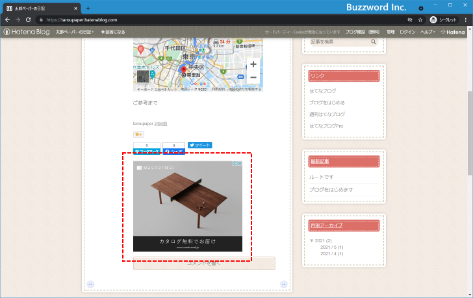
Task: Click the Hatena Blog logo
Action: click(x=27, y=32)
